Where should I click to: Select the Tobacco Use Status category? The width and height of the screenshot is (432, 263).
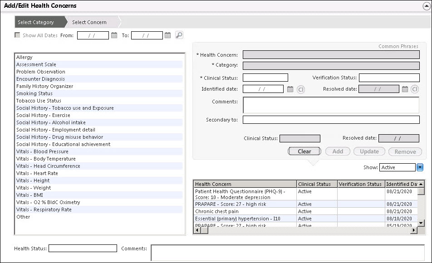pyautogui.click(x=99, y=101)
